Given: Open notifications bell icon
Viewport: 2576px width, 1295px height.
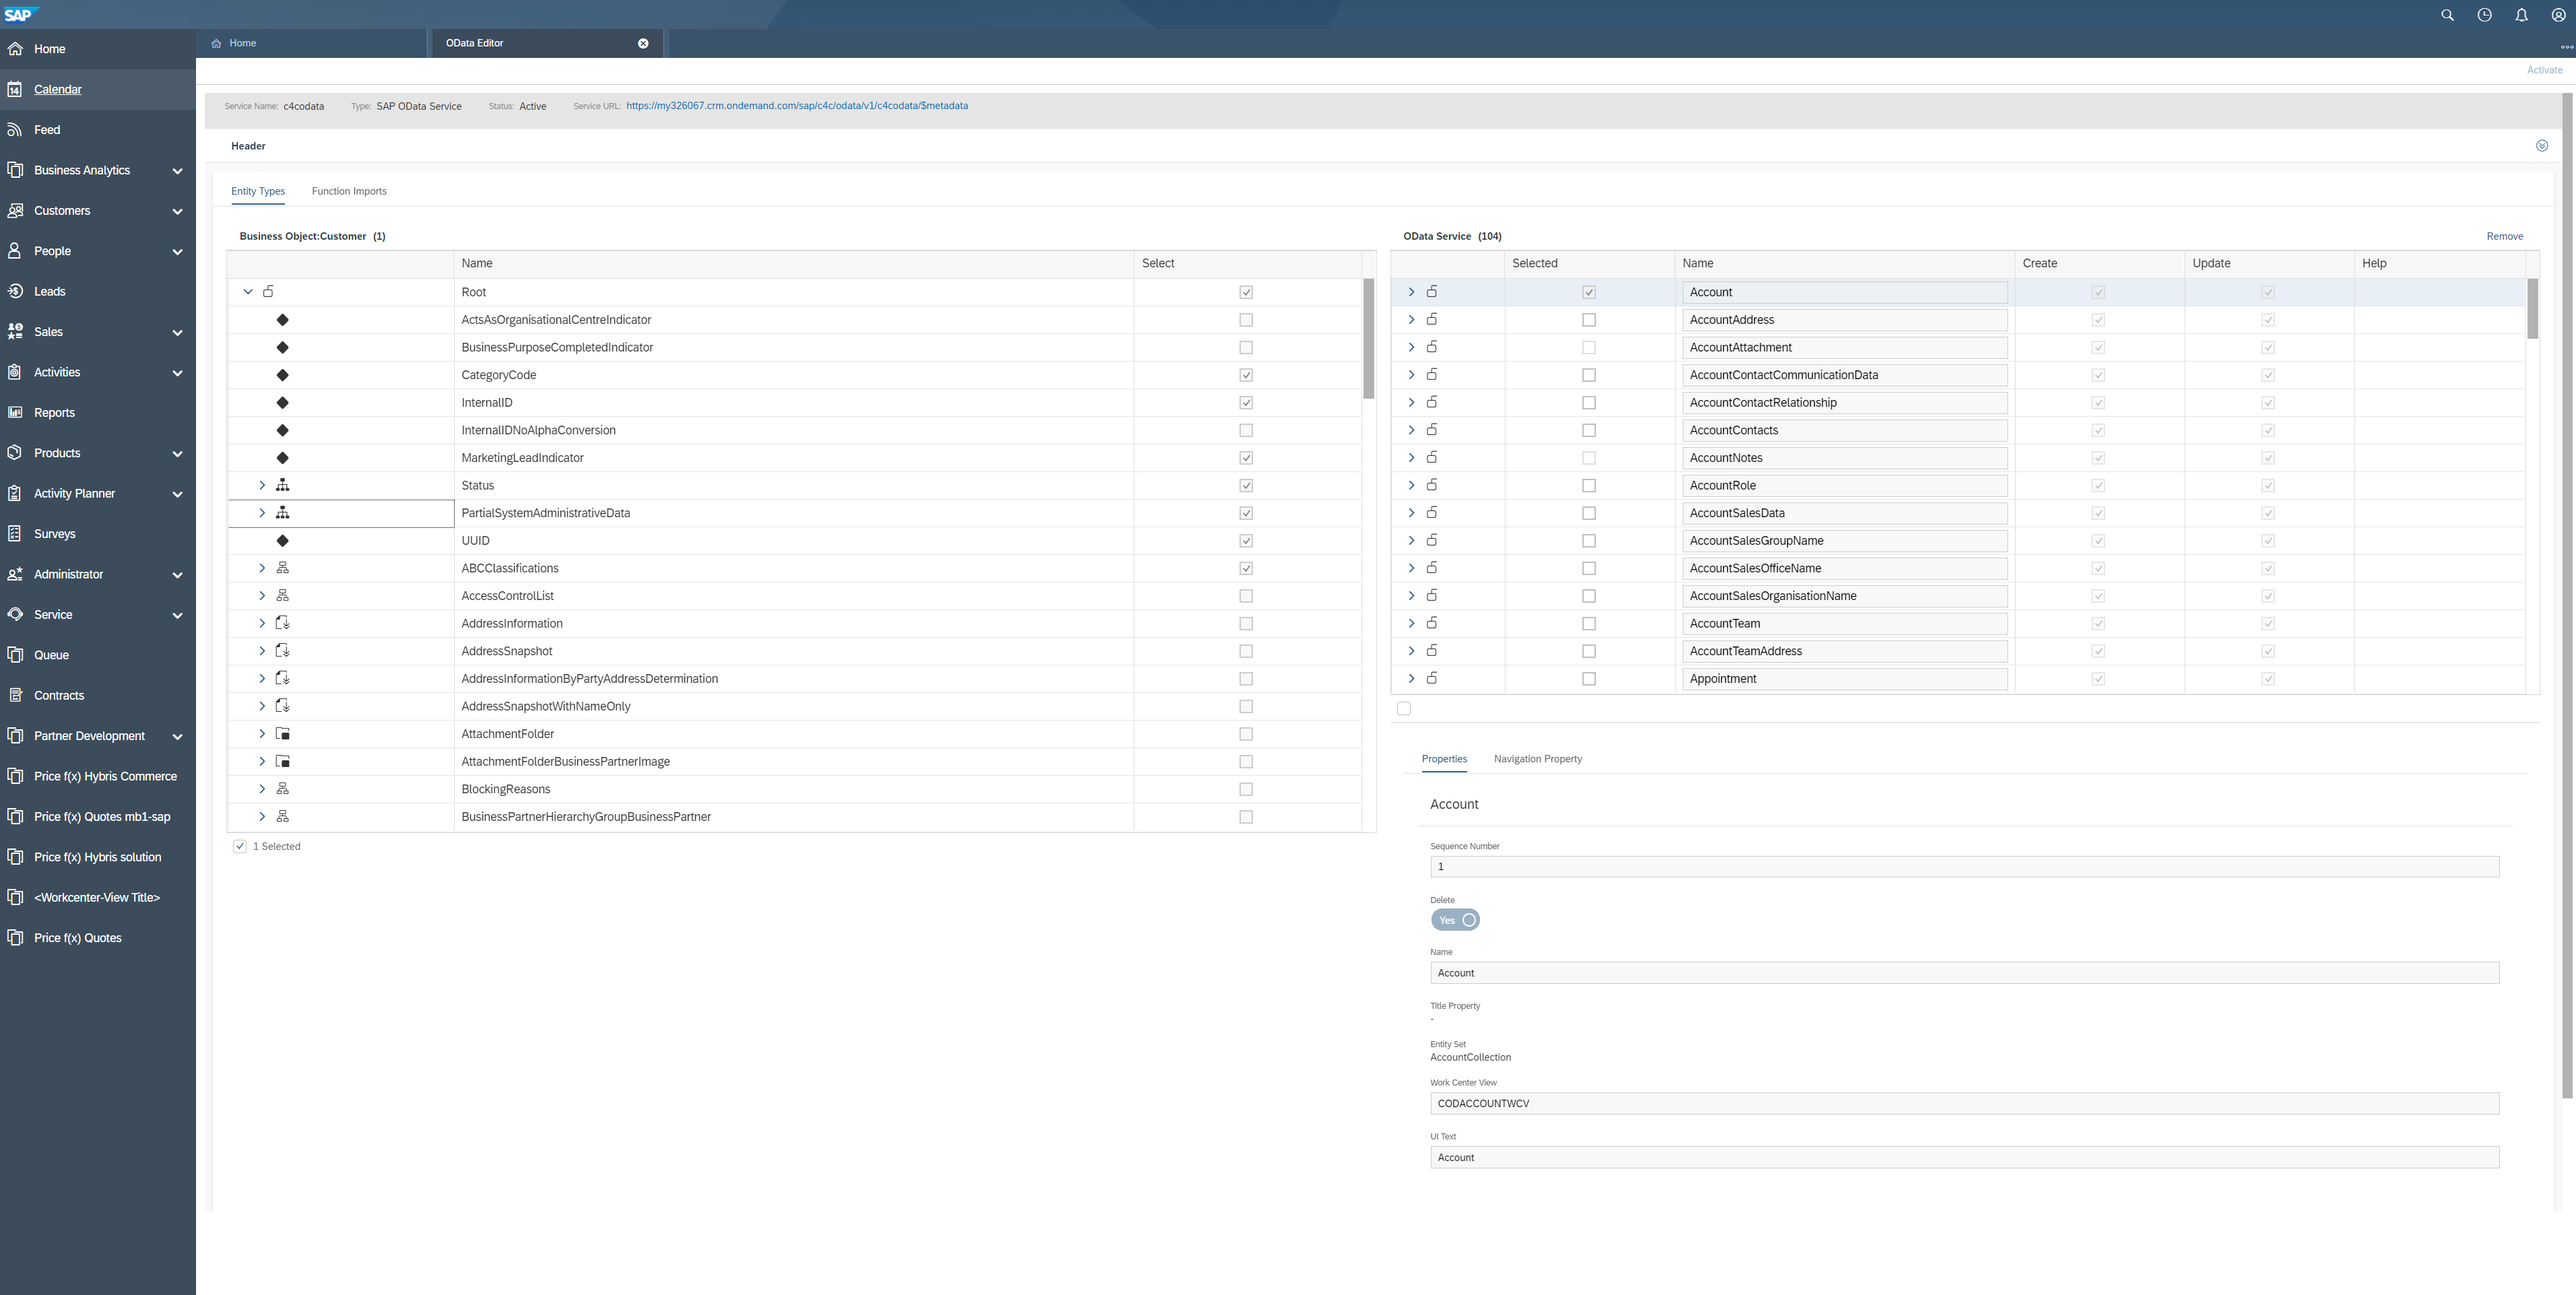Looking at the screenshot, I should [2521, 15].
